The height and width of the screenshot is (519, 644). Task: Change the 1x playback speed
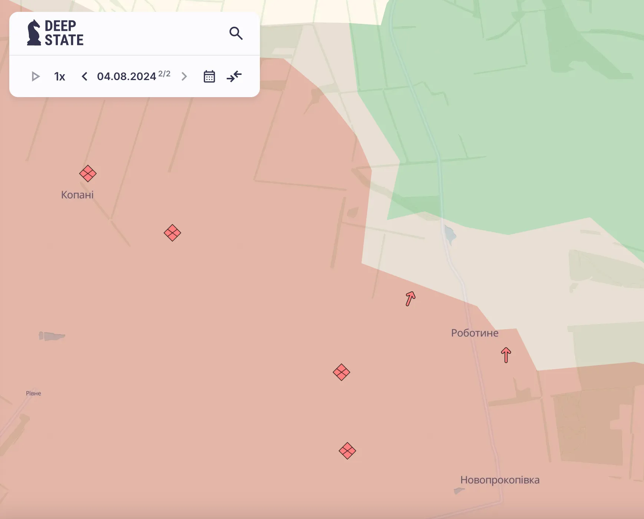[x=59, y=77]
